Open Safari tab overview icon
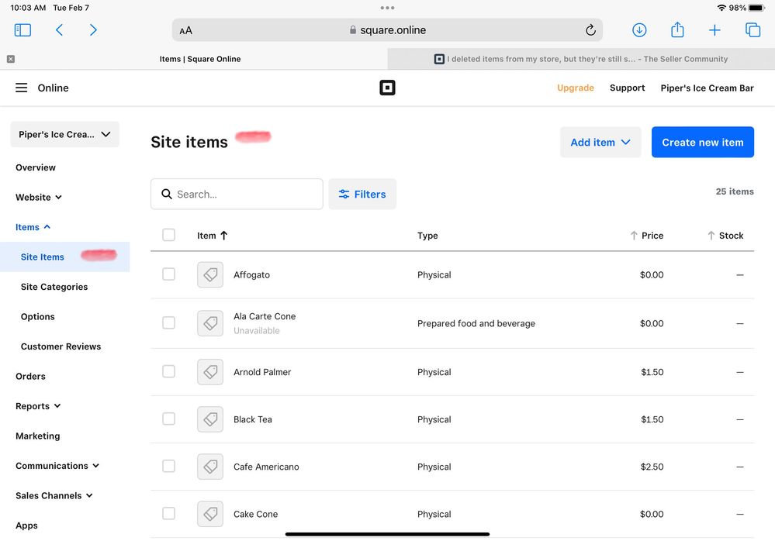Viewport: 775px width, 541px height. [x=753, y=30]
